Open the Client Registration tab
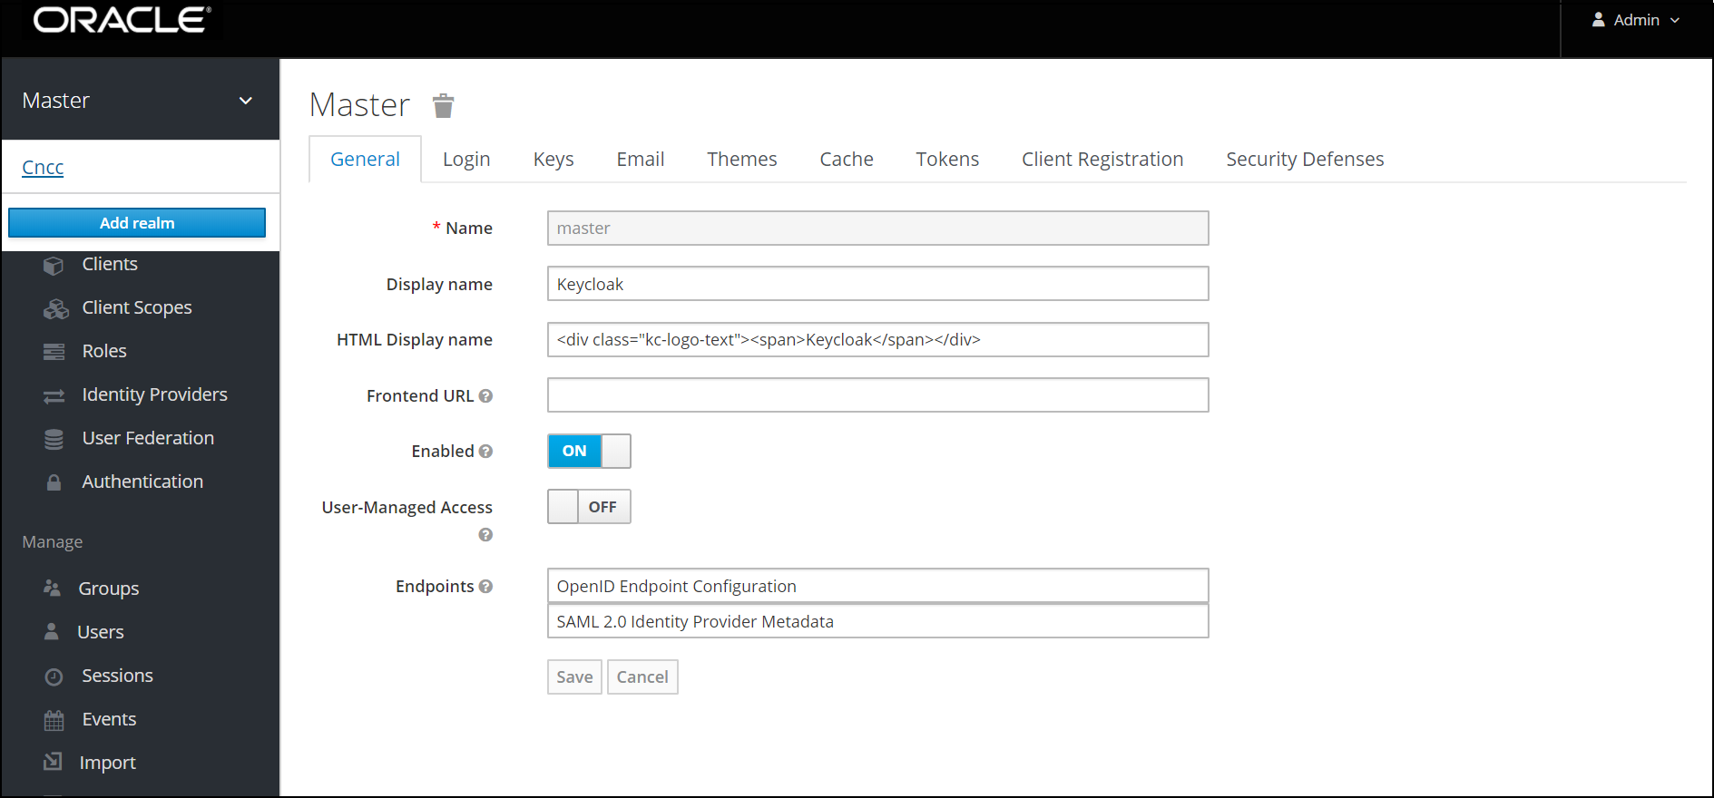This screenshot has height=798, width=1714. click(x=1102, y=160)
